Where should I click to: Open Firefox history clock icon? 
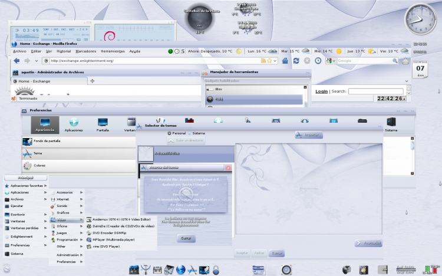pyautogui.click(x=318, y=61)
